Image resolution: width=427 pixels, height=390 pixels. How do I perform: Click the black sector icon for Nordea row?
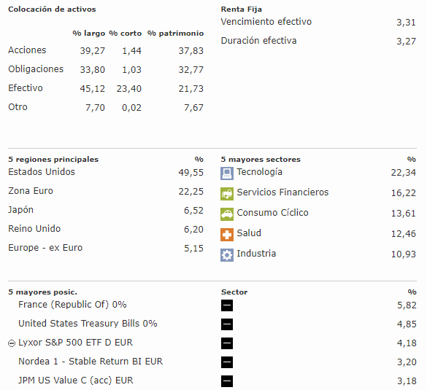(x=227, y=362)
